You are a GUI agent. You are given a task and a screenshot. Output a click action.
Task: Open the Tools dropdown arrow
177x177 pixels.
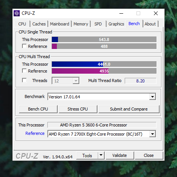click(x=101, y=155)
